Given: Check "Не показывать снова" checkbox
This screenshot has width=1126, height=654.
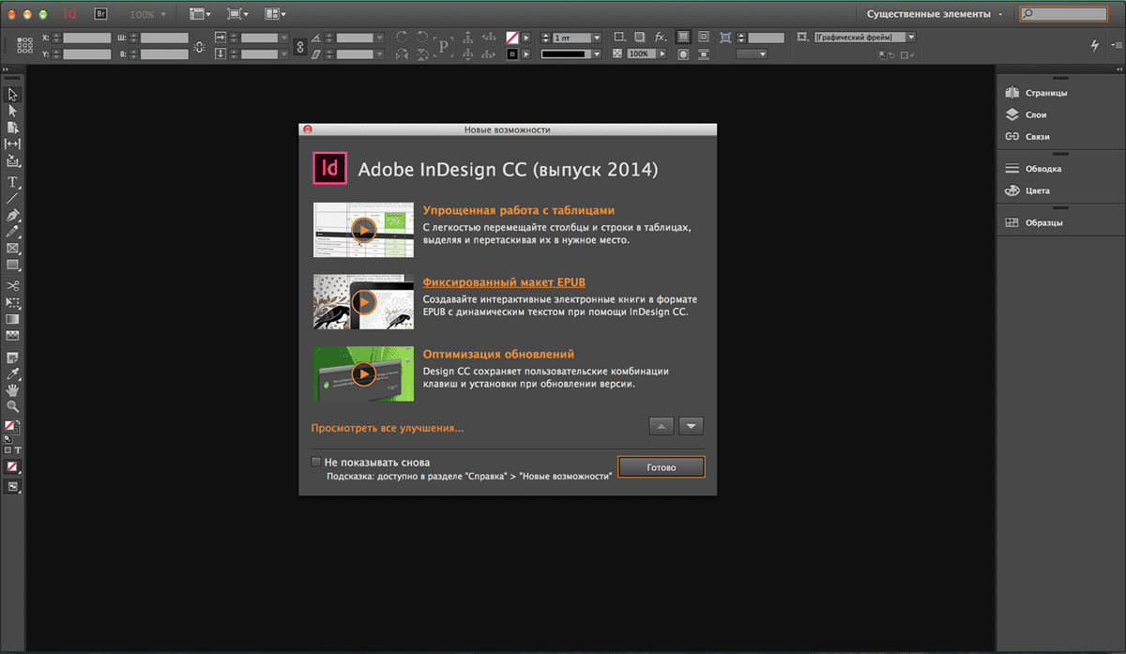Looking at the screenshot, I should click(316, 462).
